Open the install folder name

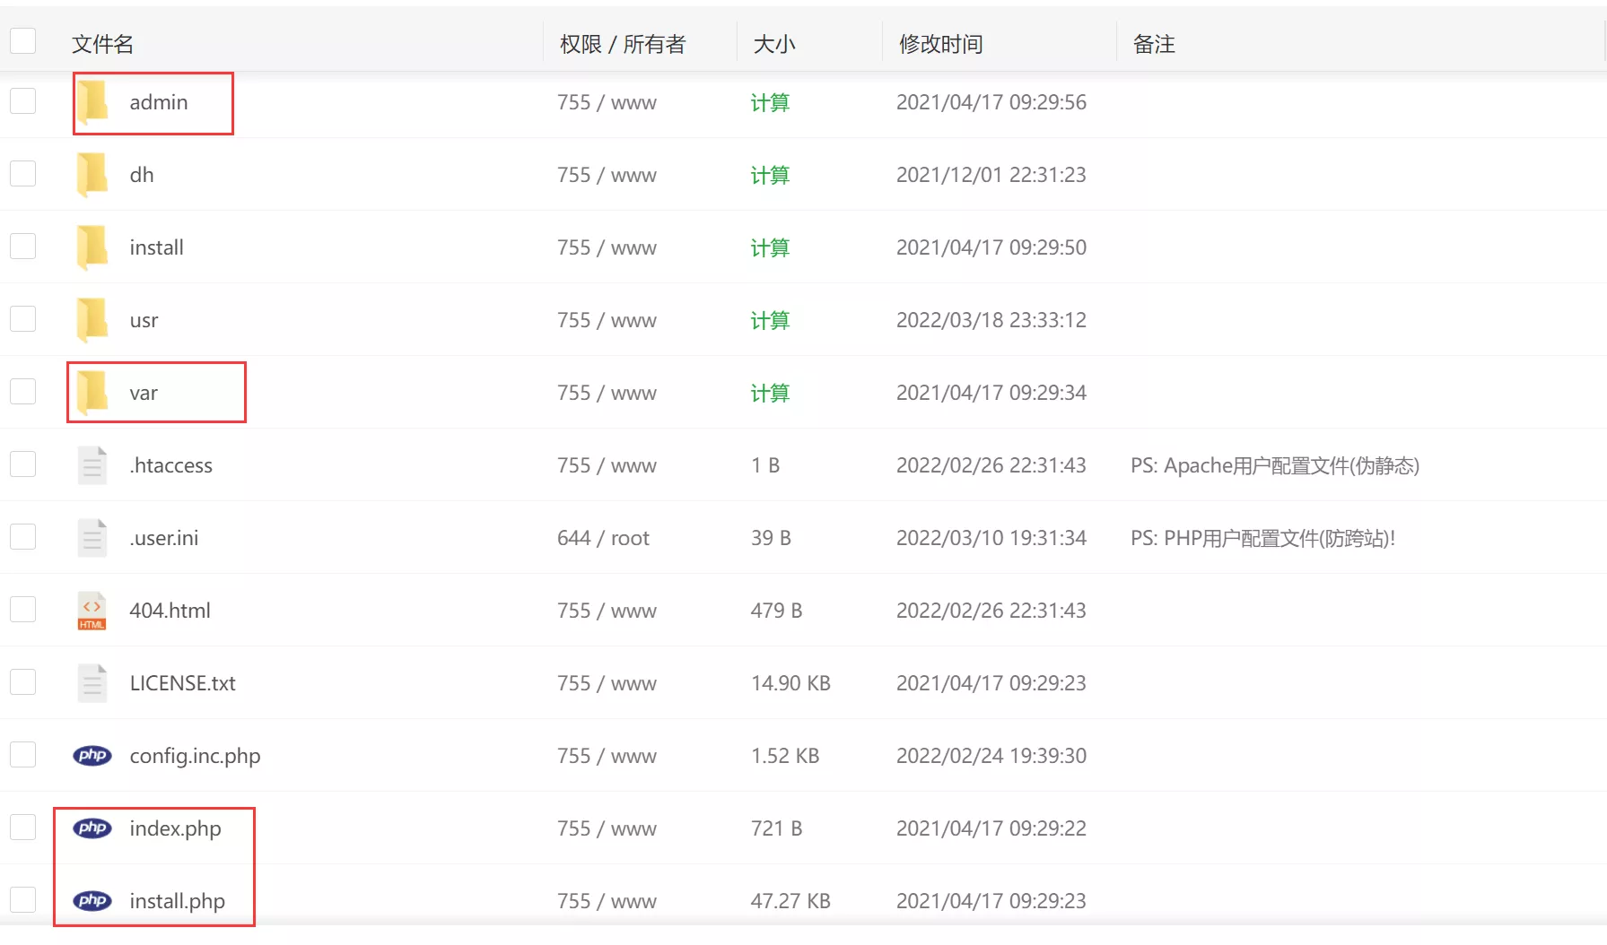pyautogui.click(x=157, y=247)
